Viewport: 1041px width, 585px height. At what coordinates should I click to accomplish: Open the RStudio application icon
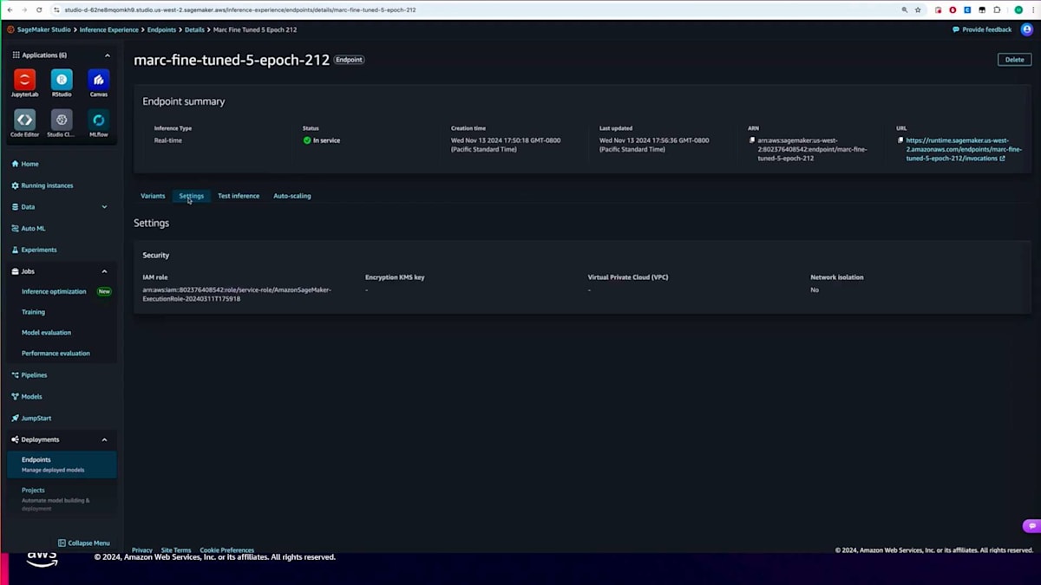(x=62, y=83)
